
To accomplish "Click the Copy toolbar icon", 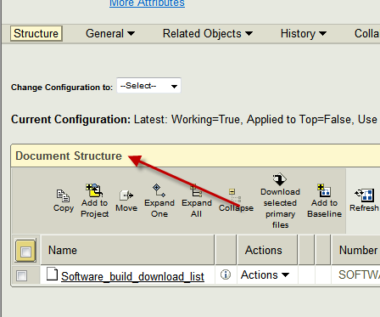I will pyautogui.click(x=63, y=195).
